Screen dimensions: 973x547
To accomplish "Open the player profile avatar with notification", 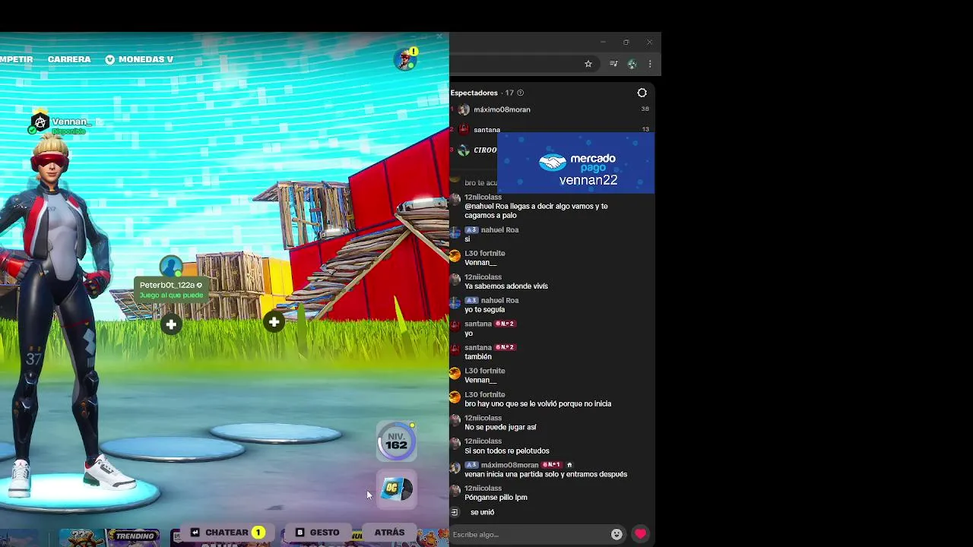I will [406, 59].
